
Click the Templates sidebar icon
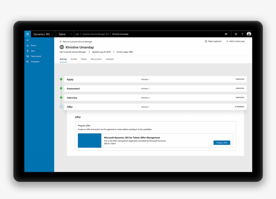pos(28,62)
